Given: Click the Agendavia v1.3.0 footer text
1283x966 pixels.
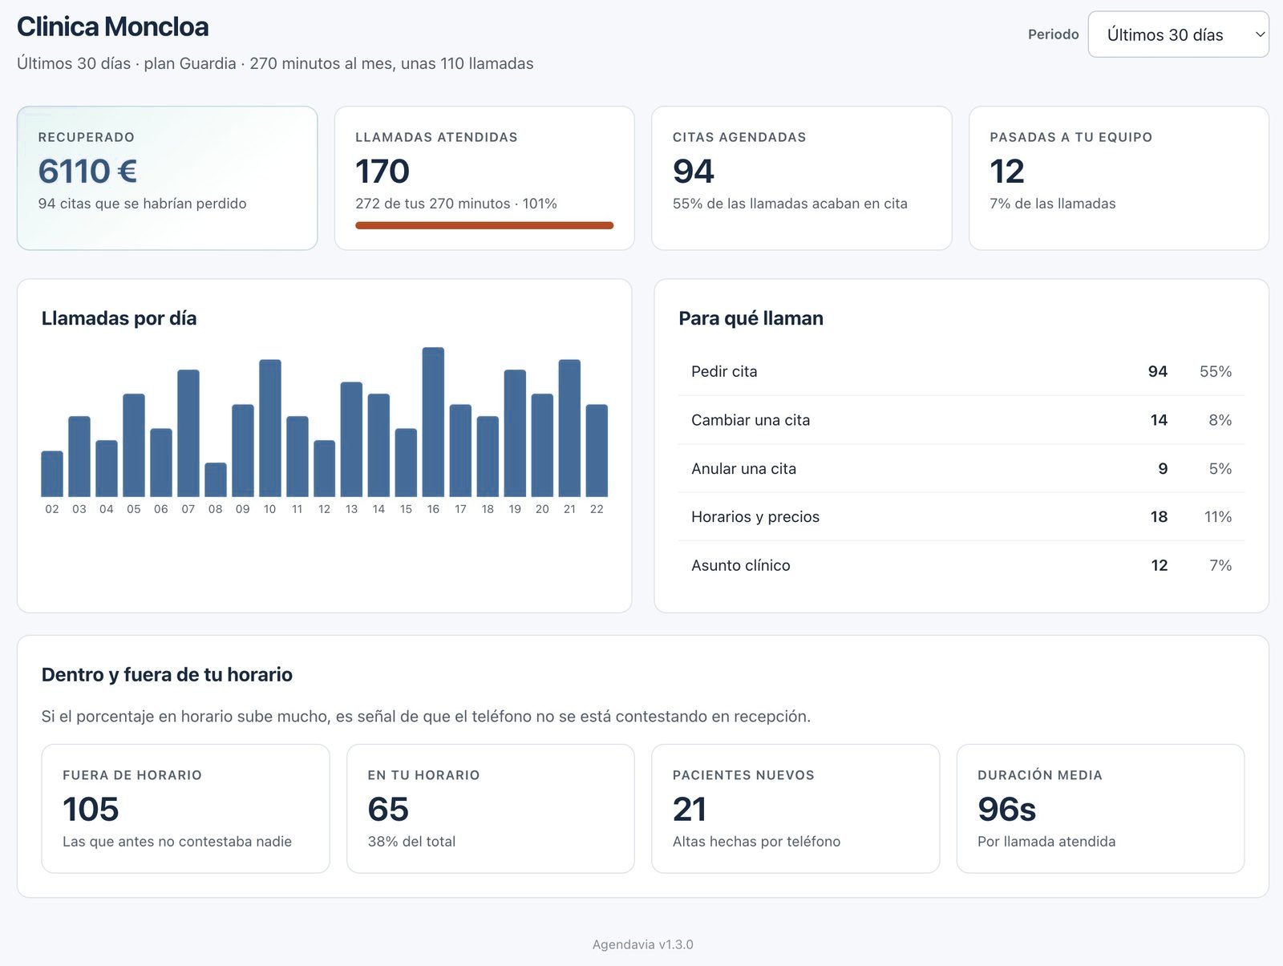Looking at the screenshot, I should coord(642,944).
